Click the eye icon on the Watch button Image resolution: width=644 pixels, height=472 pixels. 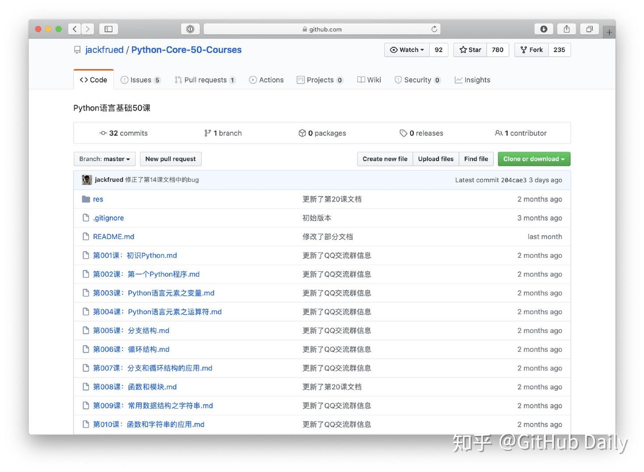point(394,50)
